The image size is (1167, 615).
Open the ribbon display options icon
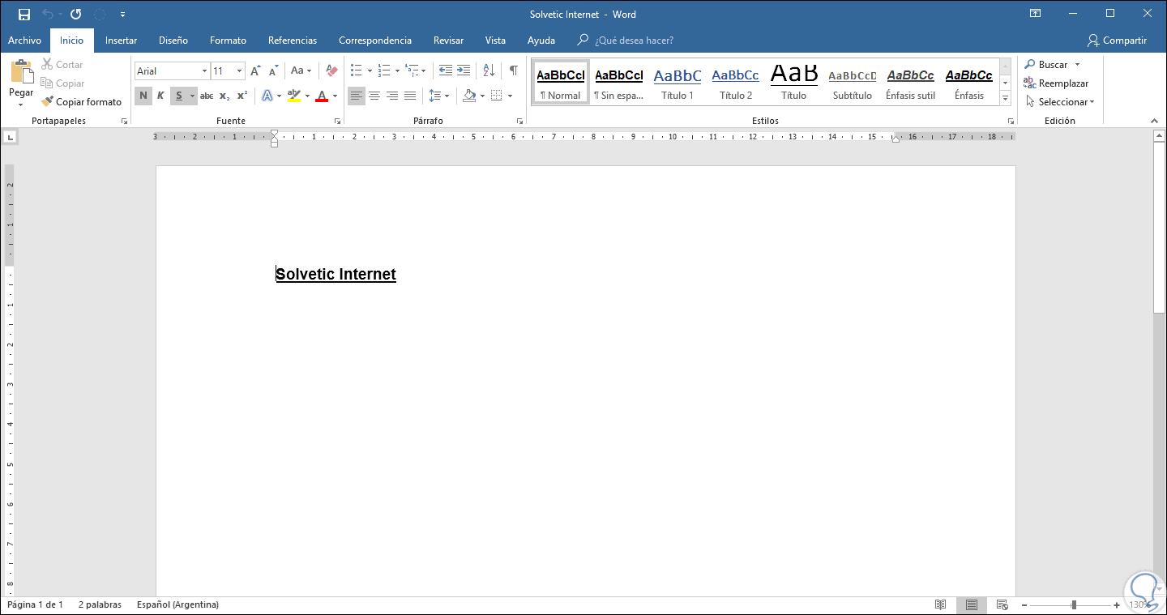[1035, 14]
